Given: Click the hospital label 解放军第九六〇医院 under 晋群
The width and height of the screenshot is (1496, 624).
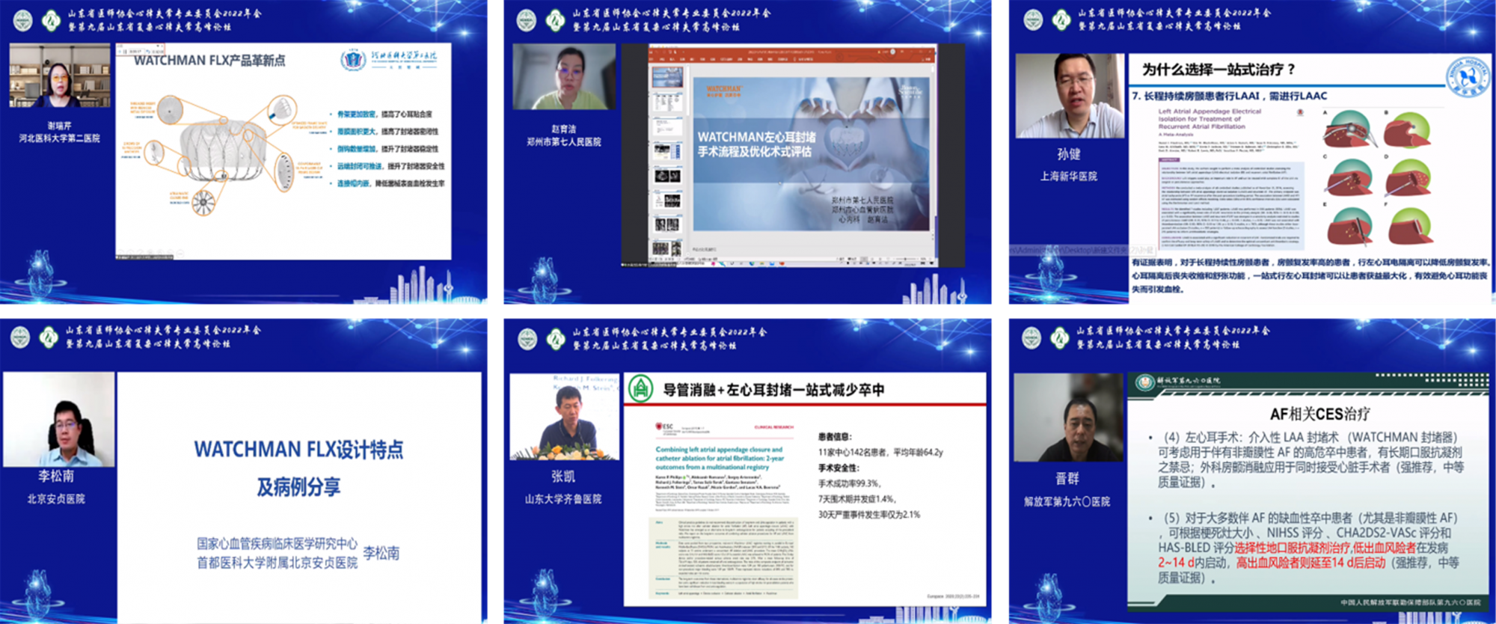Looking at the screenshot, I should point(1067,501).
